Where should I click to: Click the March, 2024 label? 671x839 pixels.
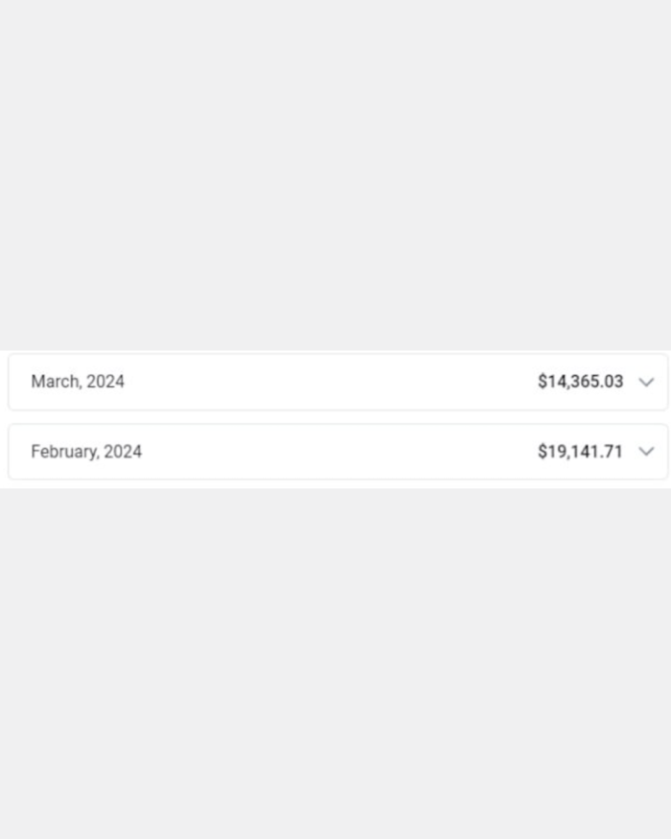[78, 382]
